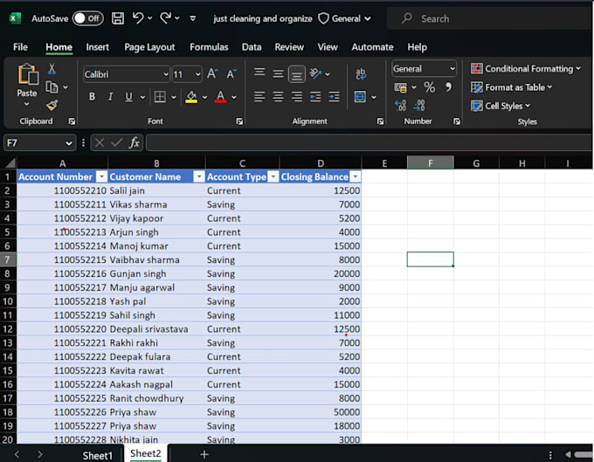Click the Comma Style icon

448,87
